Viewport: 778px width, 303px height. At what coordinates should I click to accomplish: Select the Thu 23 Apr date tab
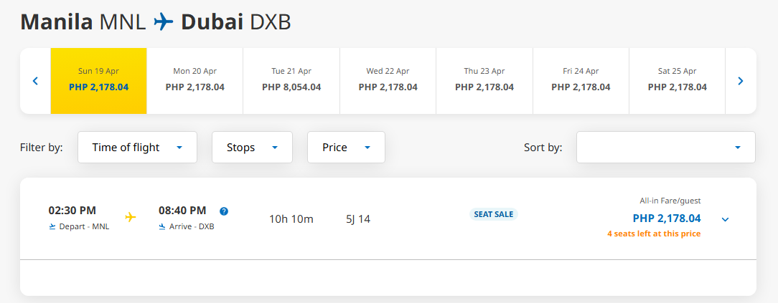[484, 81]
